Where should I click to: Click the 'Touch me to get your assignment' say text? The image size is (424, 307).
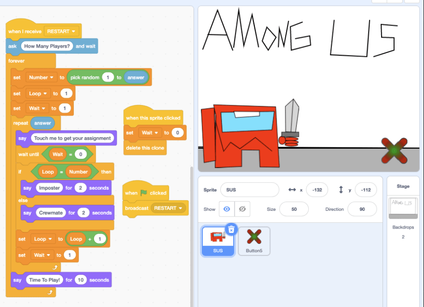pyautogui.click(x=72, y=138)
